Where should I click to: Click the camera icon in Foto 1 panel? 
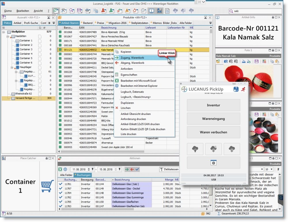(226, 61)
